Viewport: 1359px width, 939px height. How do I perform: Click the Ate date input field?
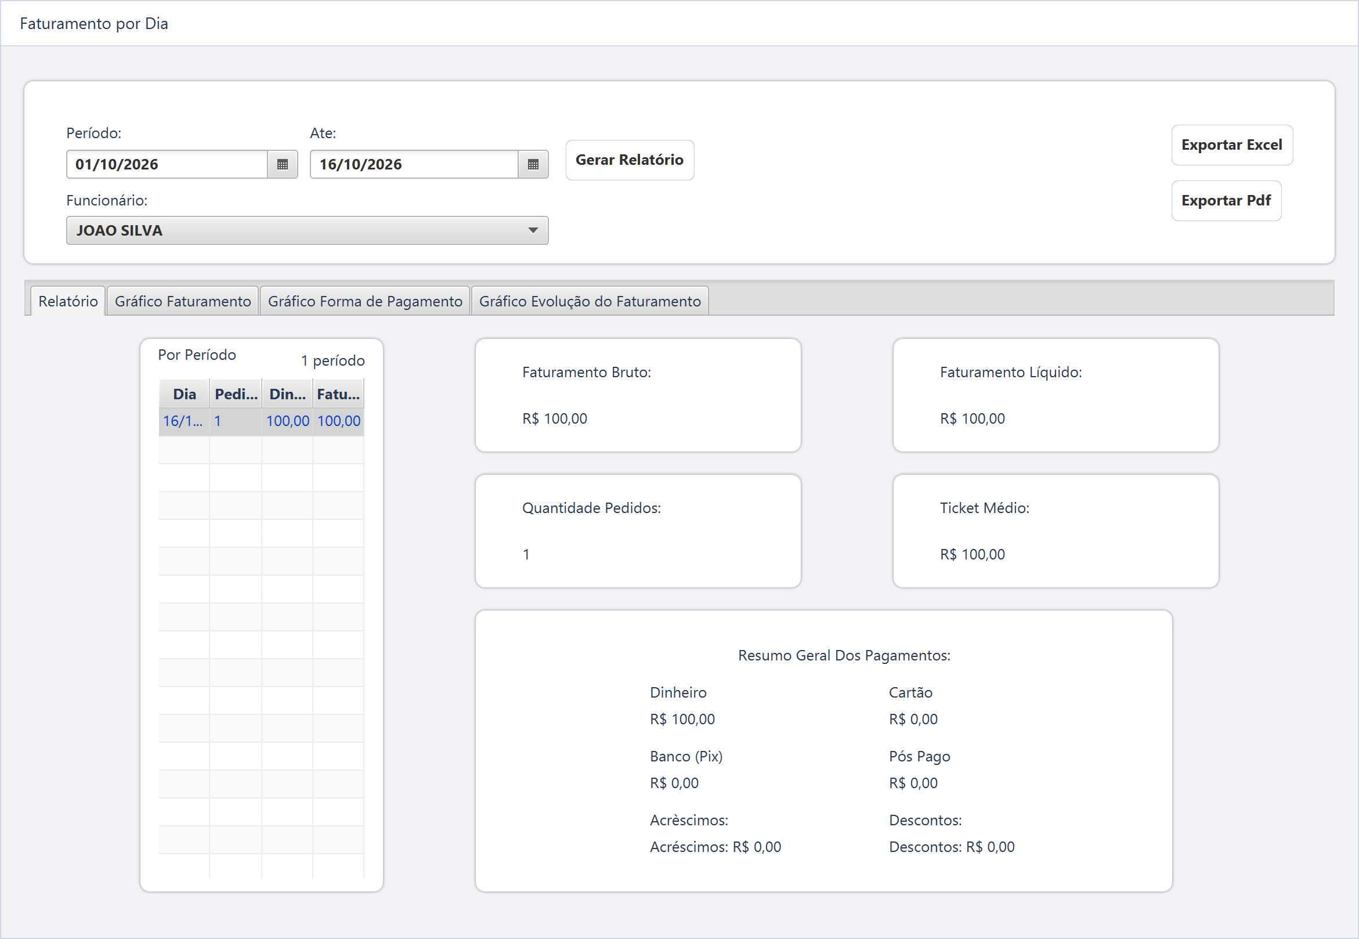click(414, 164)
